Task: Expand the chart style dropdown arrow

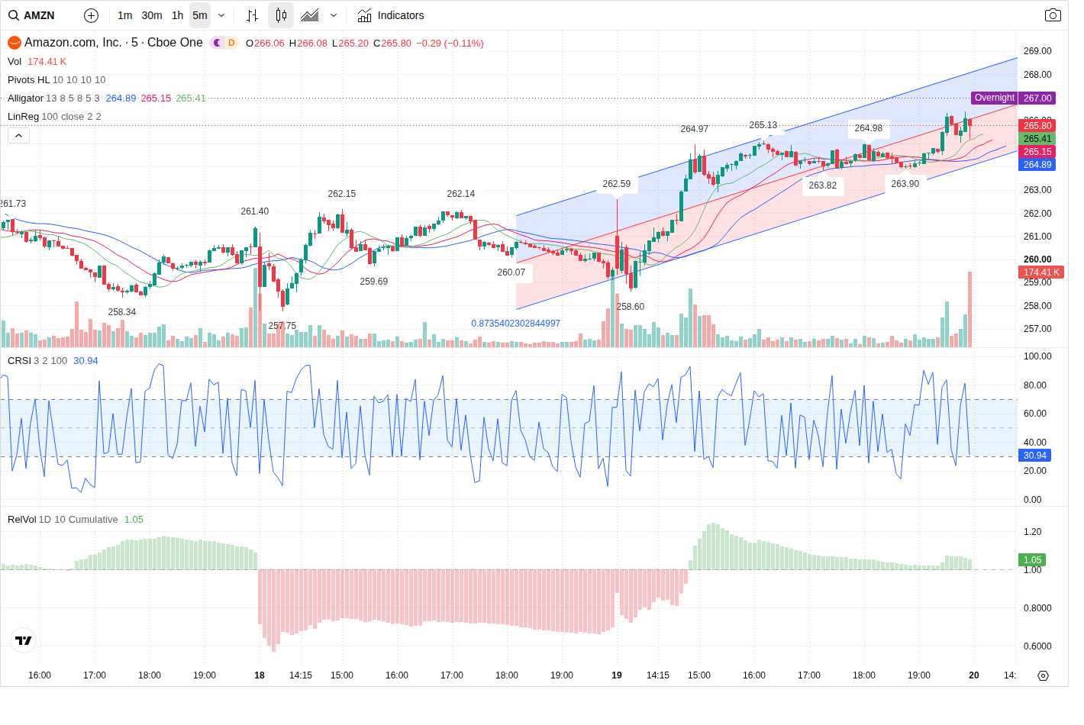Action: [x=334, y=15]
